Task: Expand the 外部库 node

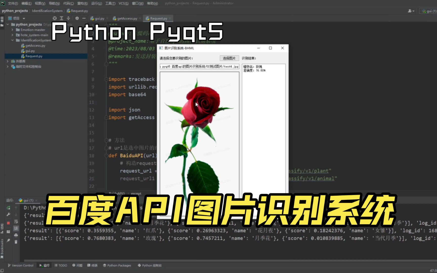Action: (x=7, y=61)
